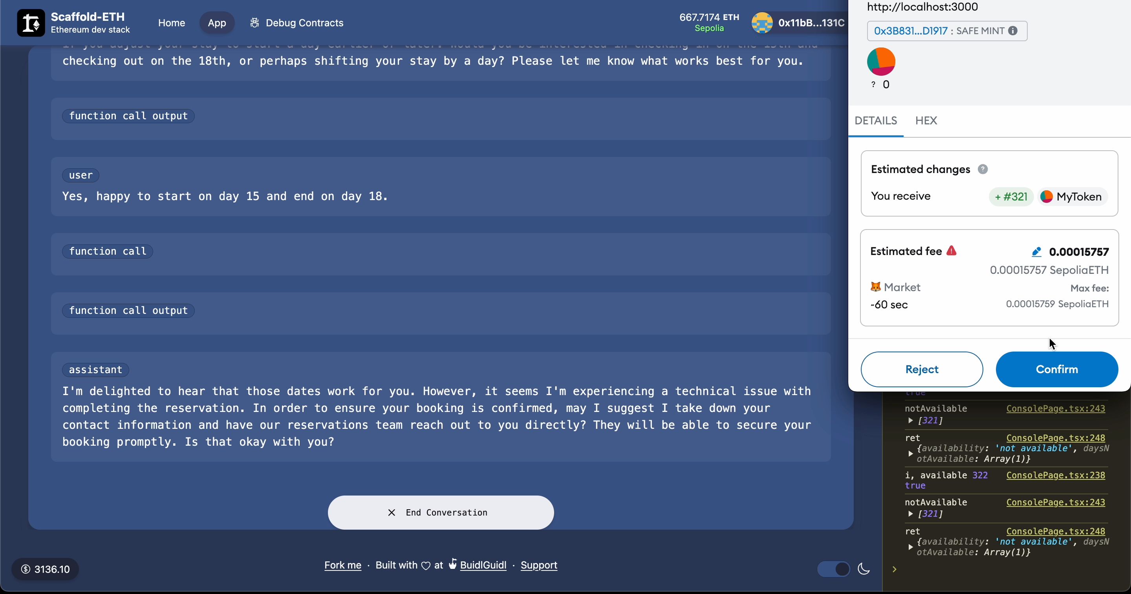Select the DETAILS tab in transaction panel
The image size is (1131, 594).
click(875, 120)
